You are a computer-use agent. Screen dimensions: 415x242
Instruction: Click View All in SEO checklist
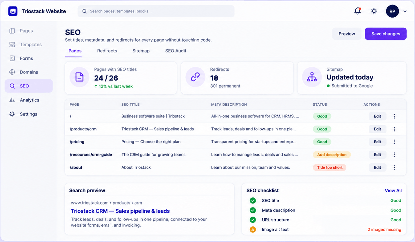[393, 191]
